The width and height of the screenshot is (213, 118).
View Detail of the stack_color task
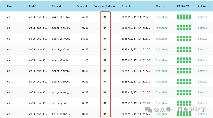[202, 50]
